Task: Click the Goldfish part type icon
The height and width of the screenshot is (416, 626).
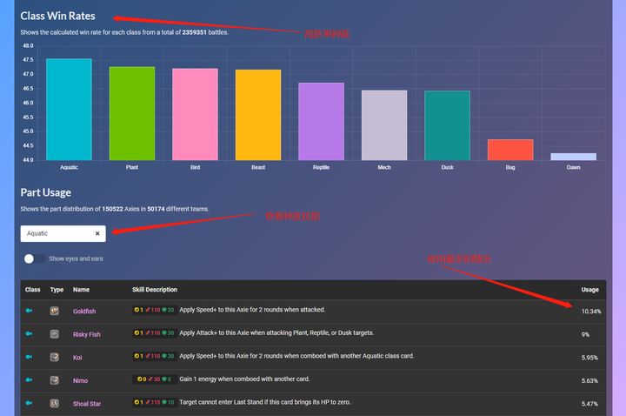Action: [55, 311]
